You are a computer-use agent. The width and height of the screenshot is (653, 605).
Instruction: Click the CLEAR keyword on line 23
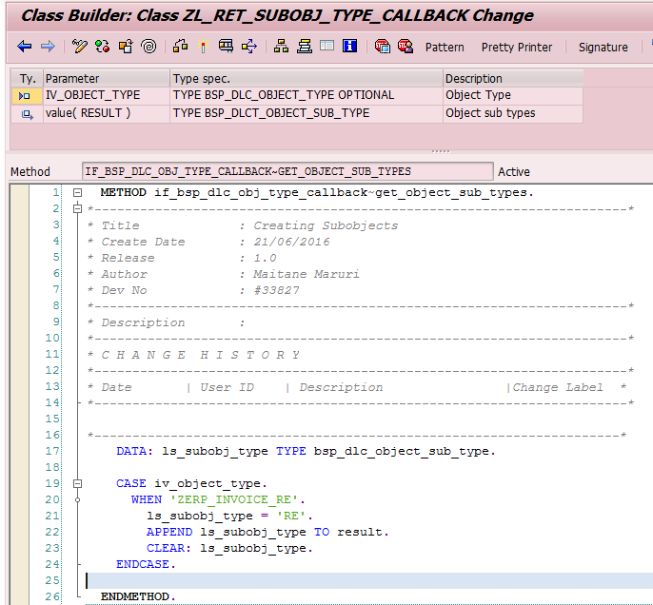click(x=166, y=549)
